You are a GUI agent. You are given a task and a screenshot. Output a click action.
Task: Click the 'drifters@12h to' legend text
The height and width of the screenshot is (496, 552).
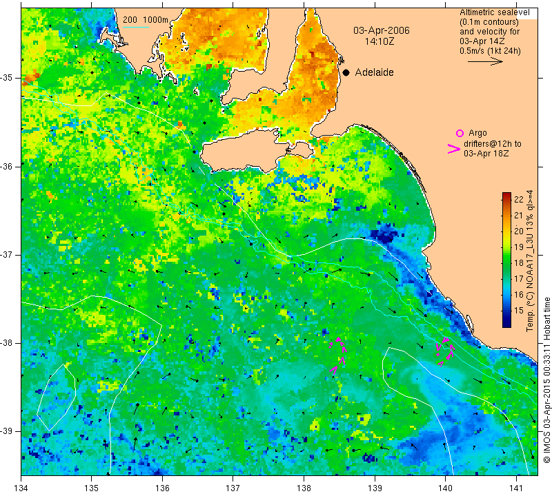click(x=492, y=144)
